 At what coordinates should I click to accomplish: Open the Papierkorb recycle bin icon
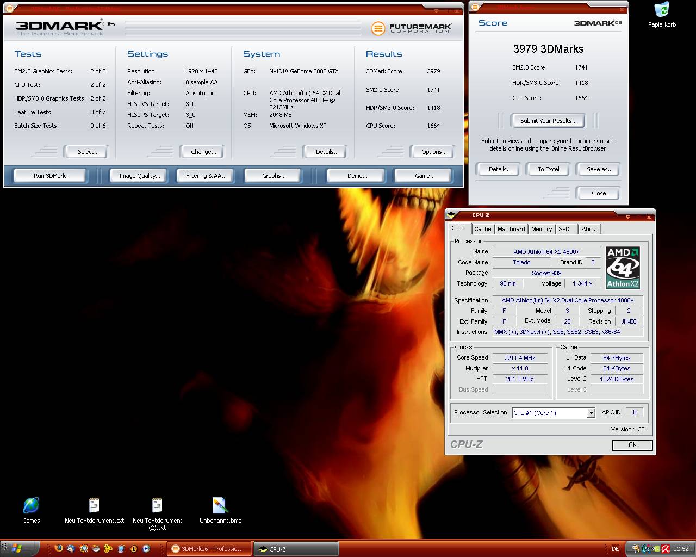tap(662, 15)
